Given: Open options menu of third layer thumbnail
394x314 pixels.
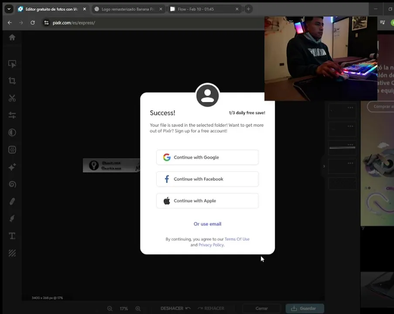Looking at the screenshot, I should tap(350, 145).
